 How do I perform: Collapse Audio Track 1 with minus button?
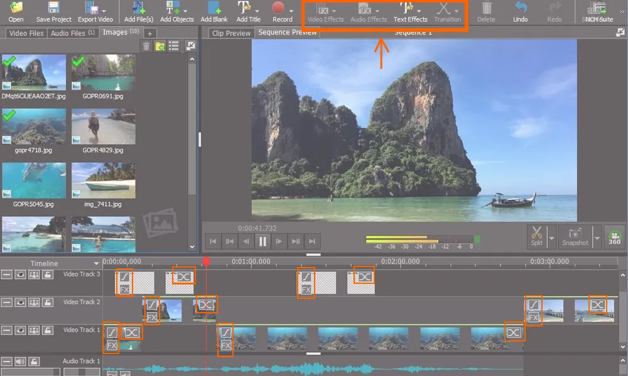coord(6,362)
